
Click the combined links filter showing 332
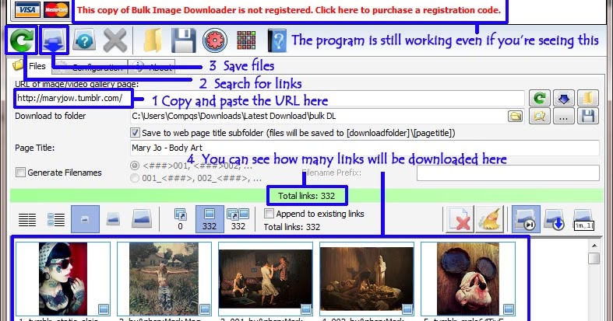[238, 219]
